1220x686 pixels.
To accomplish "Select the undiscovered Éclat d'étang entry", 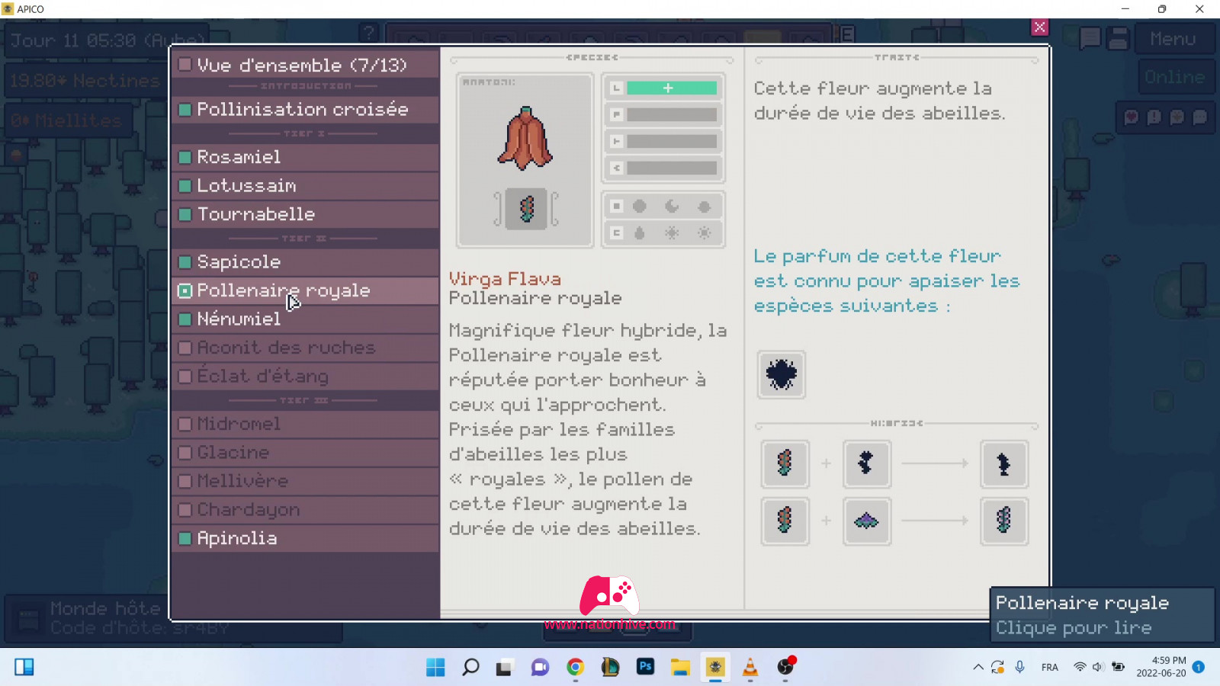I will coord(306,376).
